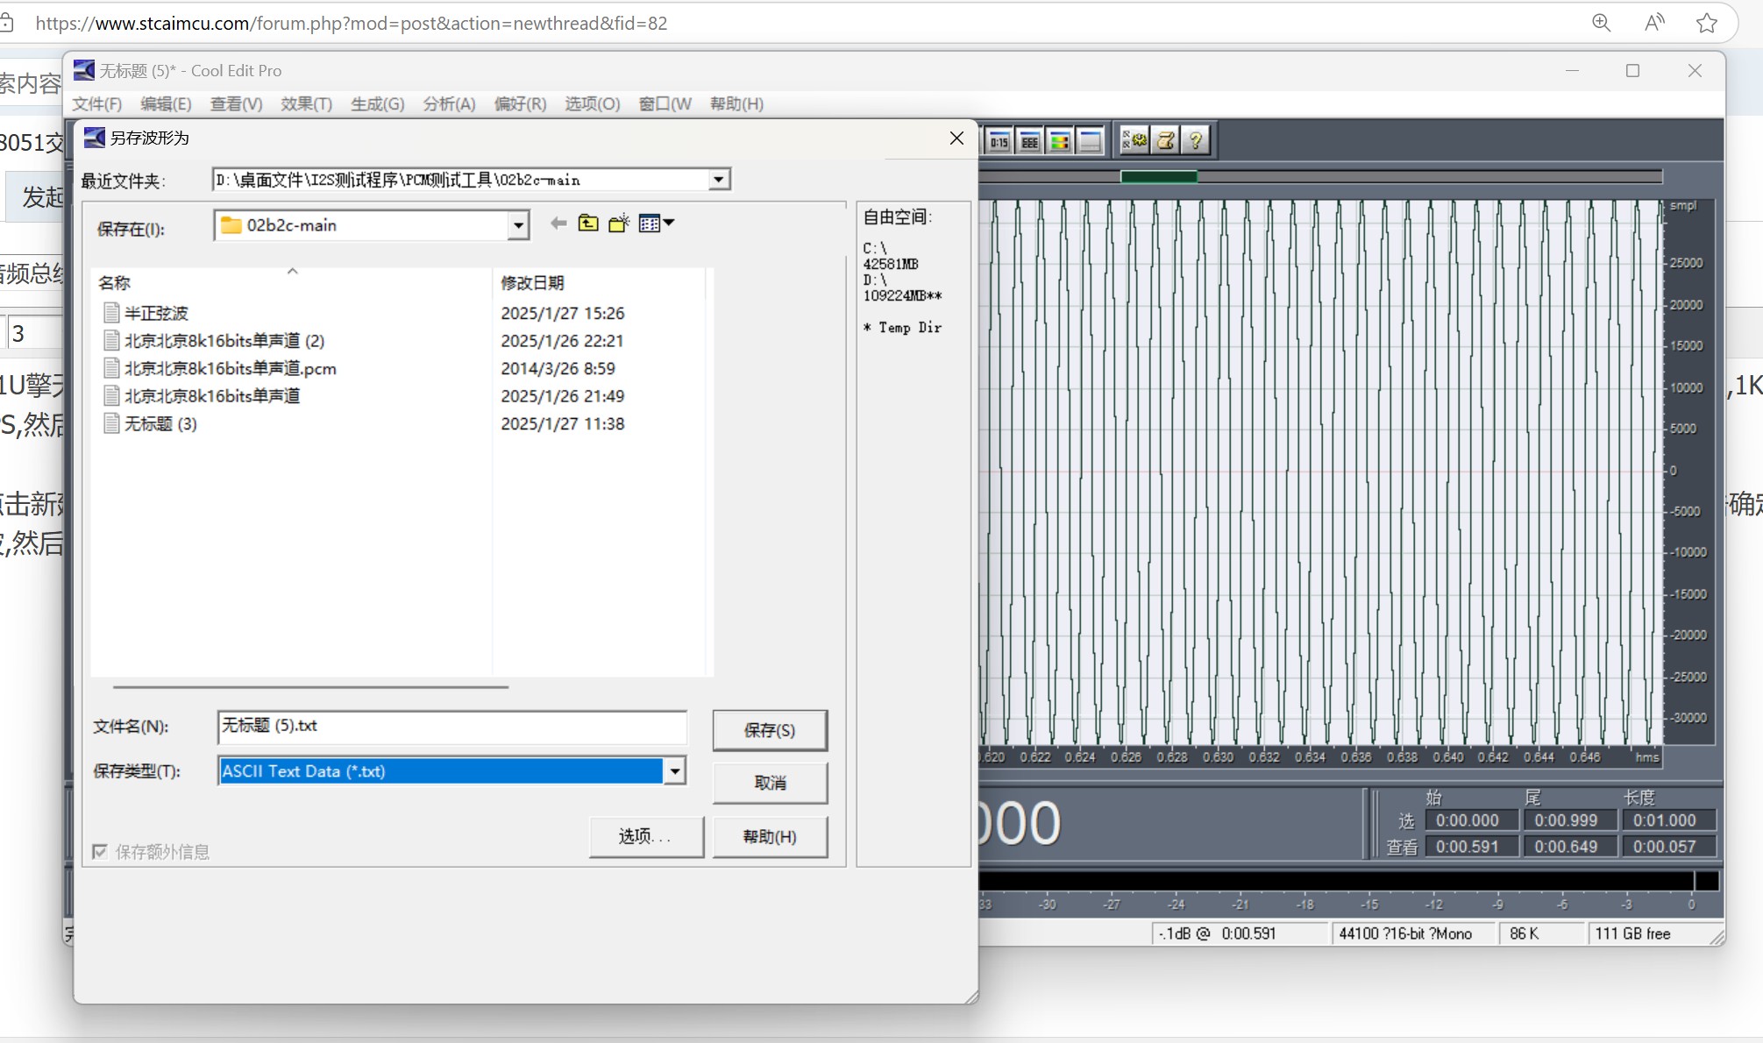Open the 查看(V) menu
The image size is (1763, 1043).
[x=236, y=103]
